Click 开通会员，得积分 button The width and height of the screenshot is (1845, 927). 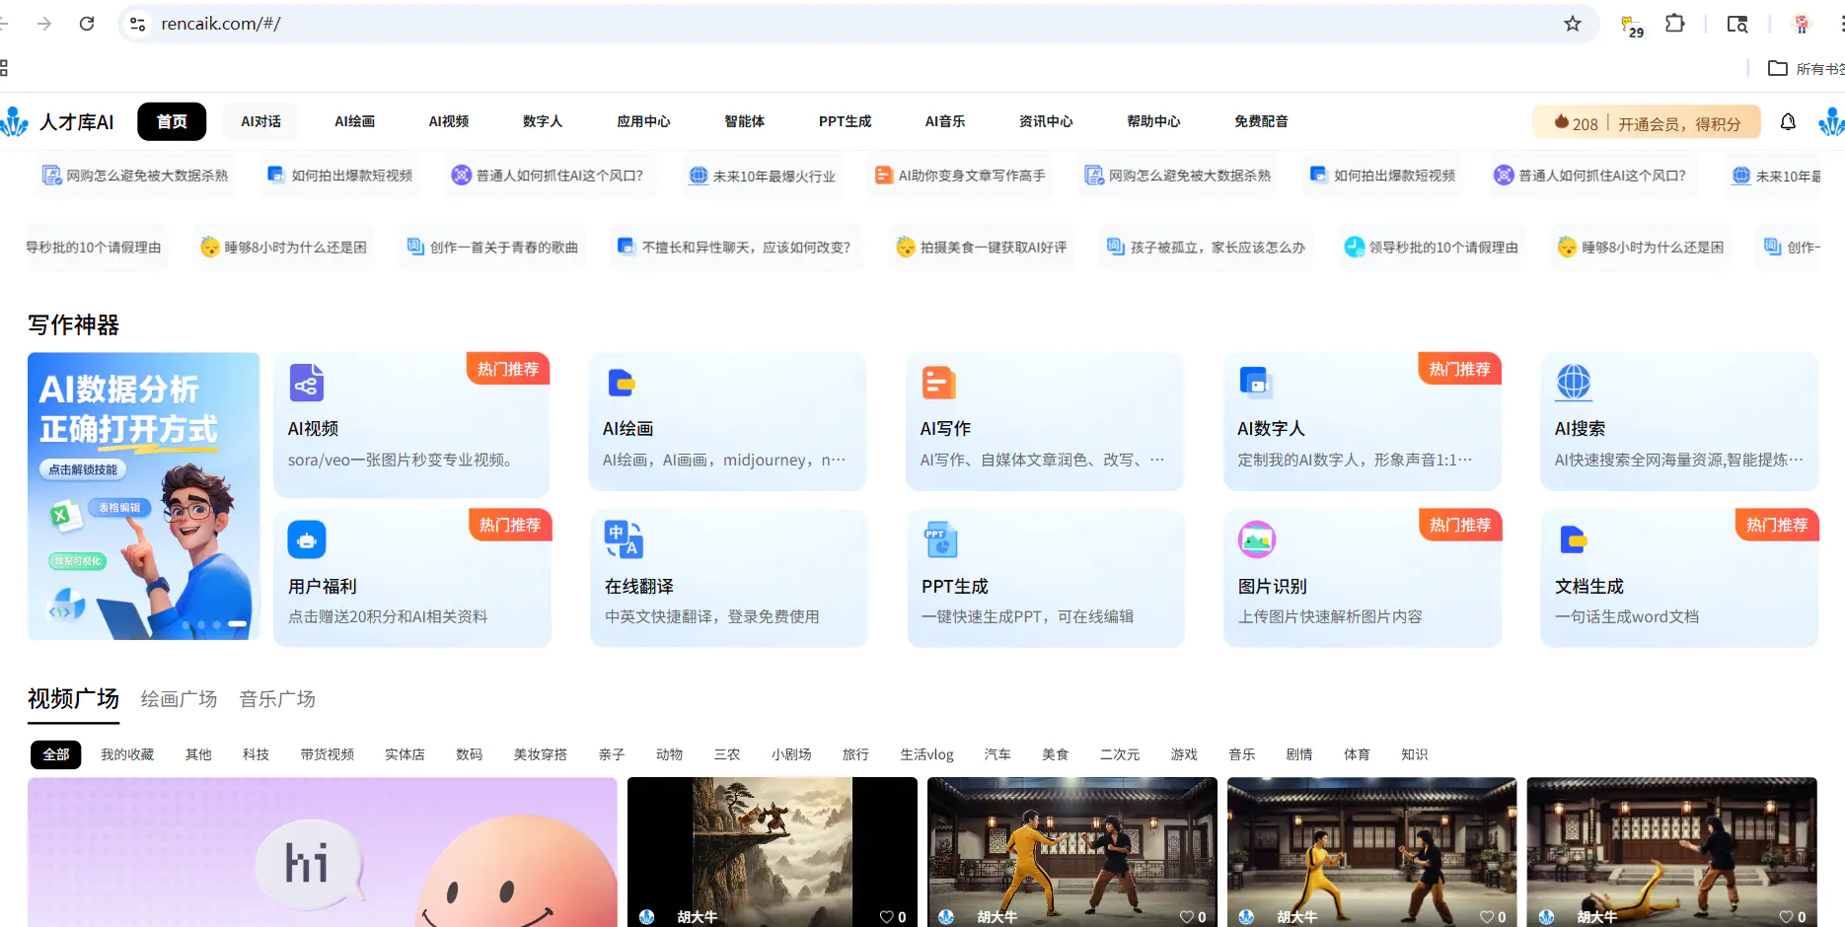pos(1678,123)
